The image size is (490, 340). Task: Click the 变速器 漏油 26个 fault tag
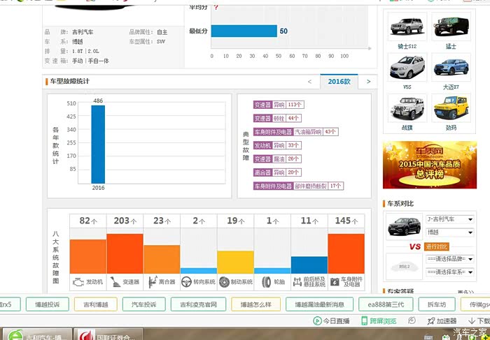click(277, 159)
